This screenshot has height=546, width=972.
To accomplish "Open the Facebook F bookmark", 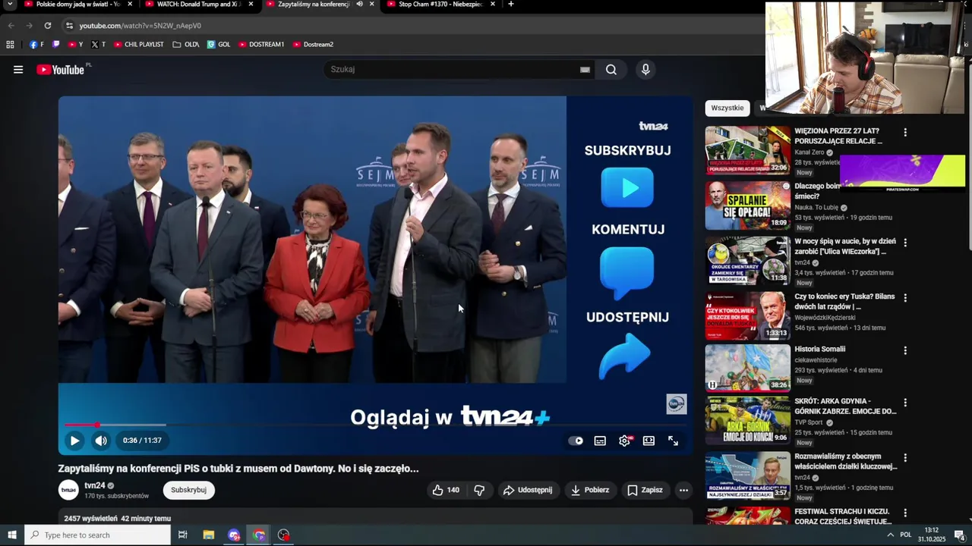I will pyautogui.click(x=36, y=45).
